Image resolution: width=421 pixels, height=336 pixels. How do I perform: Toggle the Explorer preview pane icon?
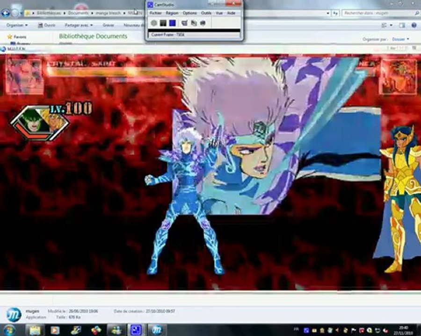coord(402,25)
